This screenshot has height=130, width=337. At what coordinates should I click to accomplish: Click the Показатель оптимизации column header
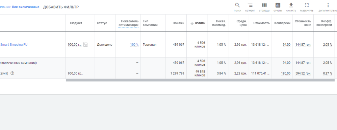point(128,23)
